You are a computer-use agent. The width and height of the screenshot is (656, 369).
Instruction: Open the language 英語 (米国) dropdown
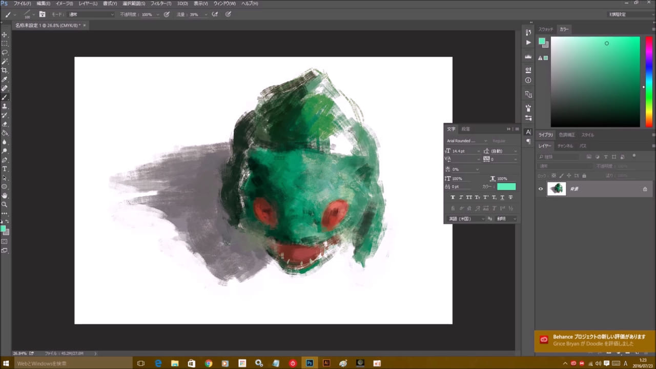466,219
